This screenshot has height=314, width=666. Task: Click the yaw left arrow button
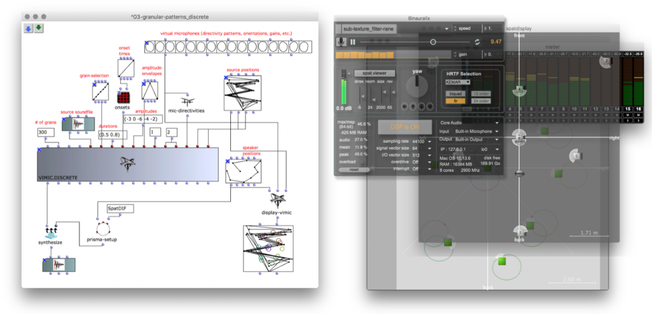(x=404, y=106)
